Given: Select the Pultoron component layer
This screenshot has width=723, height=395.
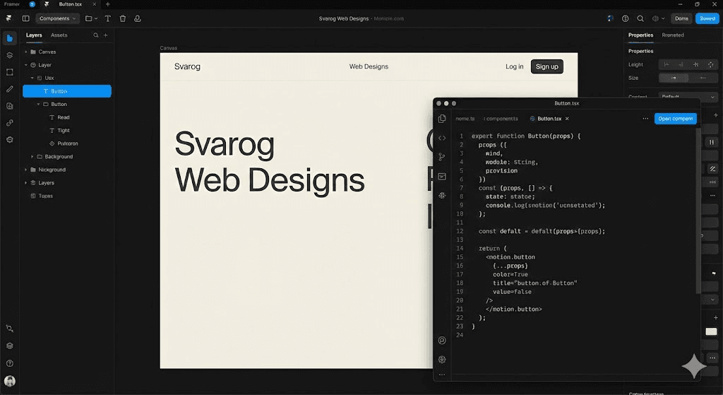Looking at the screenshot, I should (x=67, y=143).
